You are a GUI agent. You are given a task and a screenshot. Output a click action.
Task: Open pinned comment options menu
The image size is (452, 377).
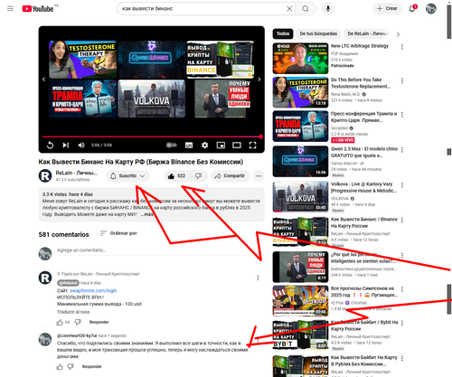pos(258,278)
